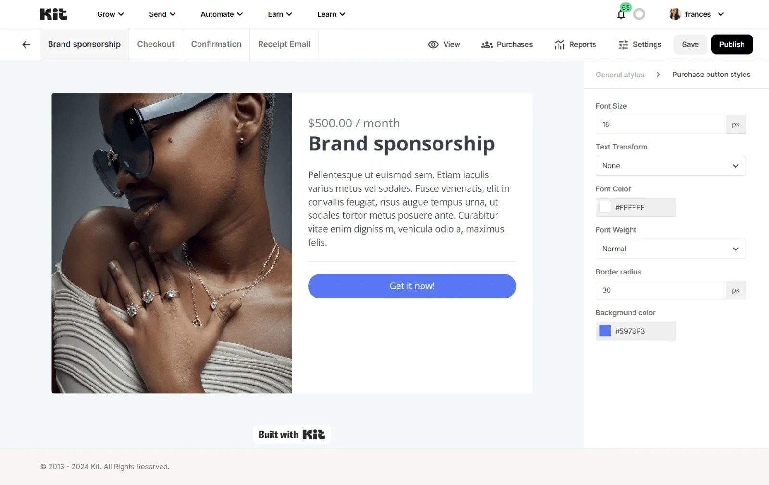Expand the Text Transform dropdown

670,166
